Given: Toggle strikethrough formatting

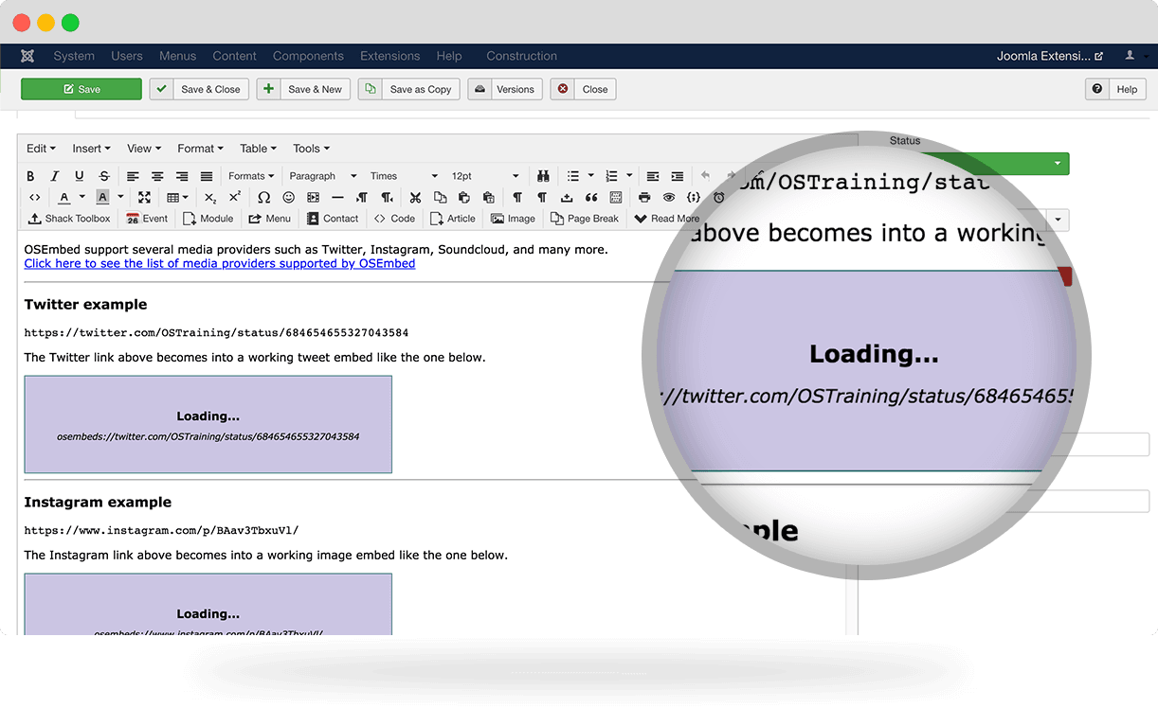Looking at the screenshot, I should (104, 176).
